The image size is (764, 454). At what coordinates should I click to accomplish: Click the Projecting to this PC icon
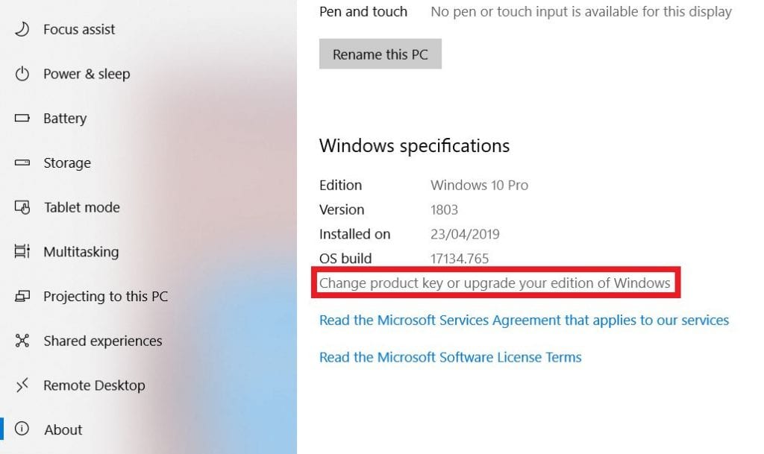pos(22,297)
